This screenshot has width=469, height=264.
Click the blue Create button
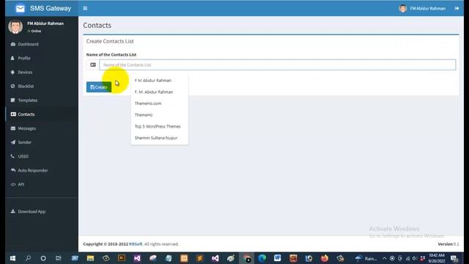99,87
